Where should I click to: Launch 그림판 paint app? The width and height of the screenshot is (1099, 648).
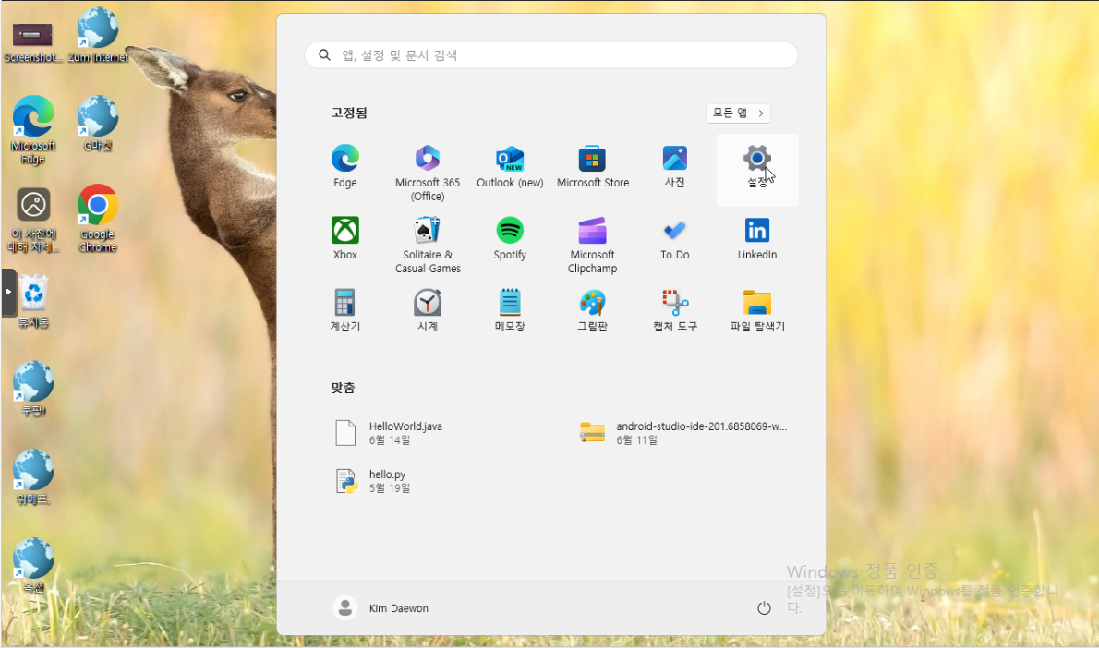pyautogui.click(x=592, y=310)
